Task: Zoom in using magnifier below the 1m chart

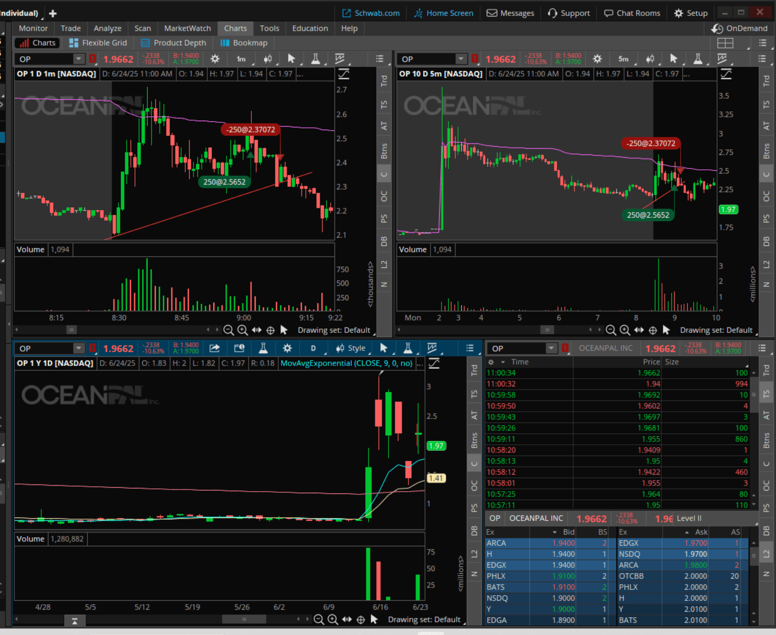Action: (242, 330)
